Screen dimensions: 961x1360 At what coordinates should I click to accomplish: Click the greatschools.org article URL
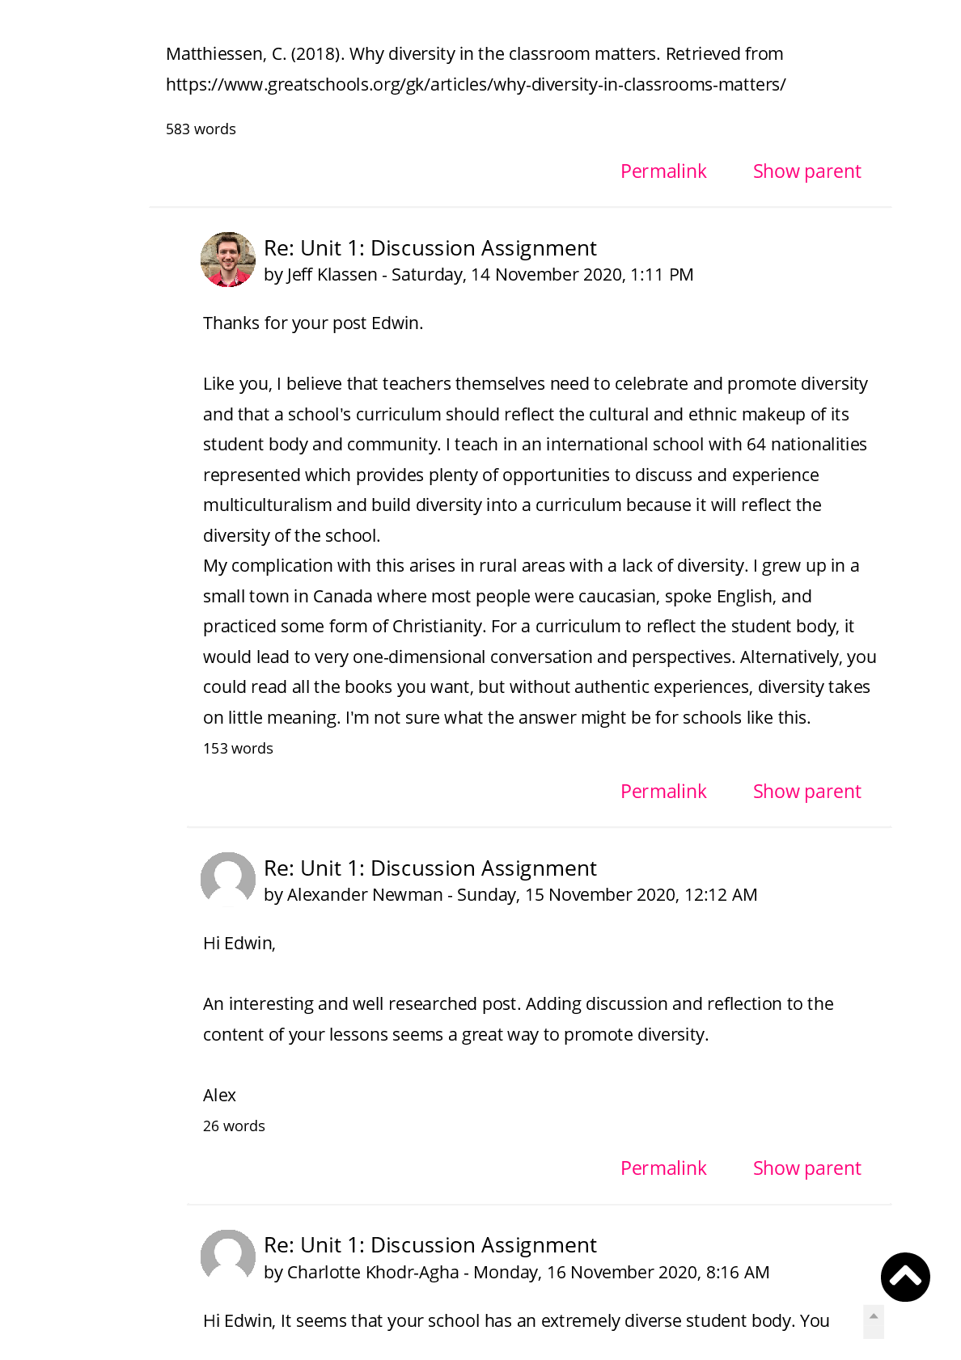[x=476, y=84]
